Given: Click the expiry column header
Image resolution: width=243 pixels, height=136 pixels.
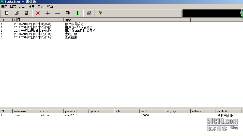Looking at the screenshot, I should pos(178,111).
